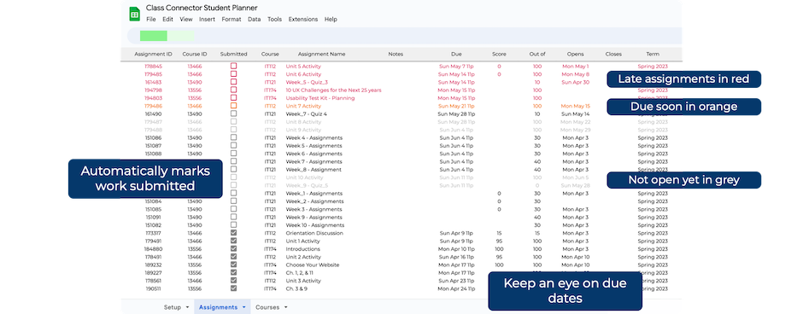Tick the Usability Test Kit - Planning checkbox
The image size is (803, 314).
click(233, 97)
